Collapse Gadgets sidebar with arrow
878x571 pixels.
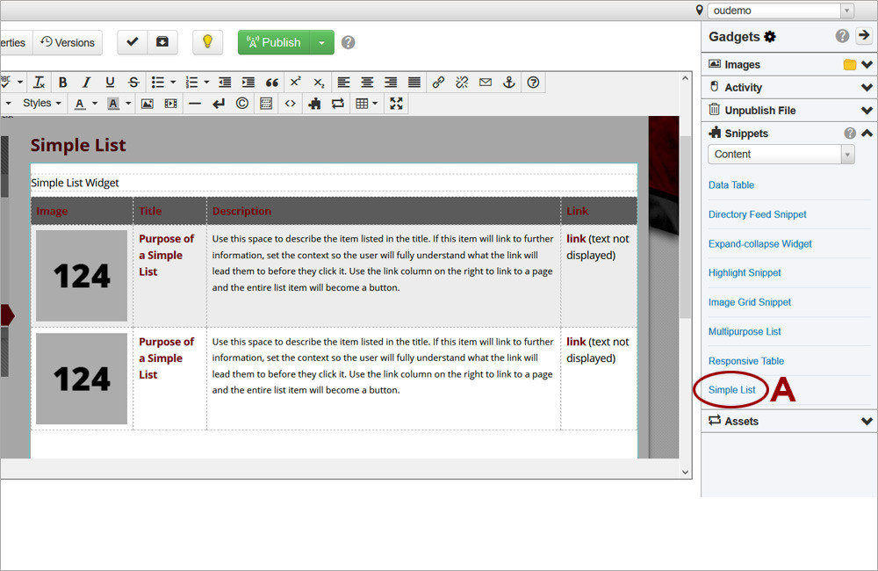pyautogui.click(x=864, y=36)
